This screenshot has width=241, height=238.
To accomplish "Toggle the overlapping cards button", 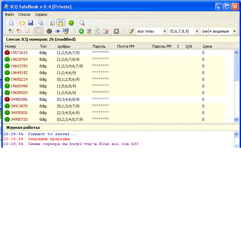I will [x=39, y=31].
